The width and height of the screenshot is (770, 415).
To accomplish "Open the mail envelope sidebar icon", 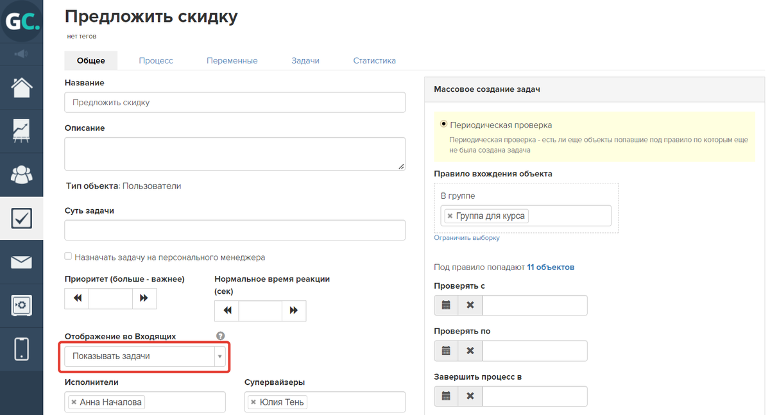I will pos(22,262).
